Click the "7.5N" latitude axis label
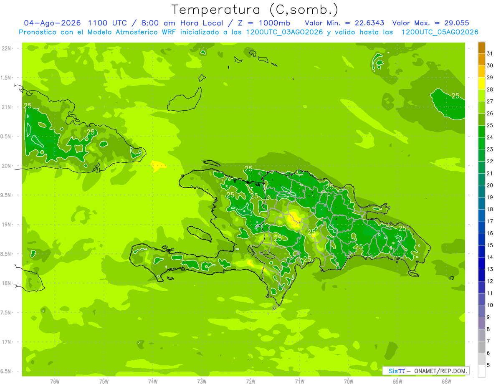 (6, 312)
